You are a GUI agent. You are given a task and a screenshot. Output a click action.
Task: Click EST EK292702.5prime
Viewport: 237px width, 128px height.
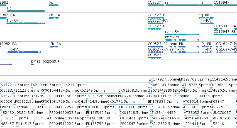[x=194, y=79]
